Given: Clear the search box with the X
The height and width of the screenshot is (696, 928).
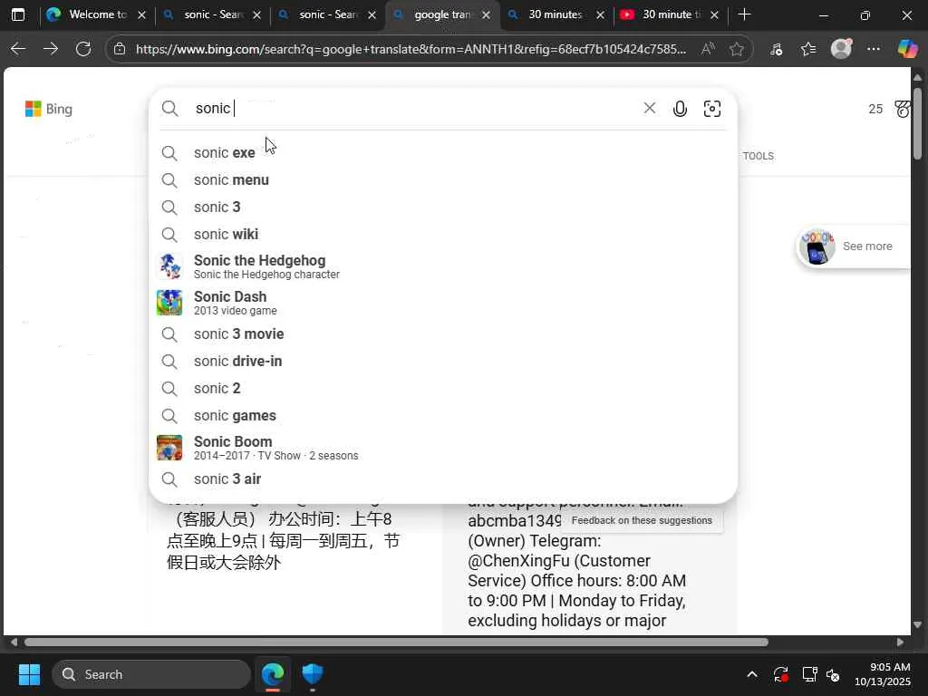Looking at the screenshot, I should 649,108.
